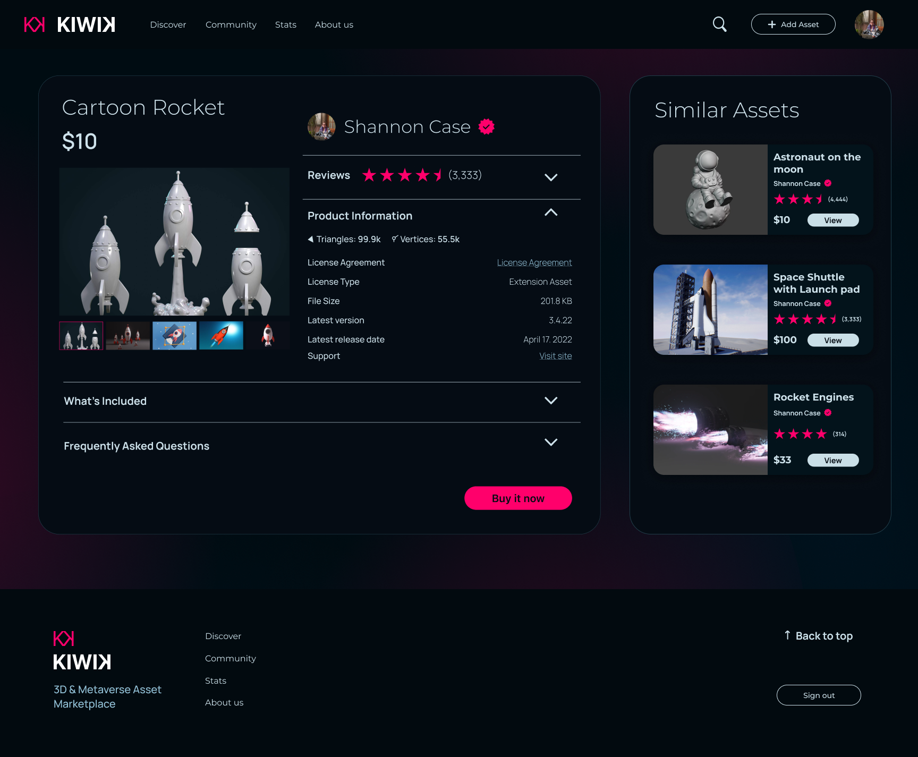This screenshot has height=757, width=918.
Task: Click Shannon Case's profile avatar
Action: (x=321, y=127)
